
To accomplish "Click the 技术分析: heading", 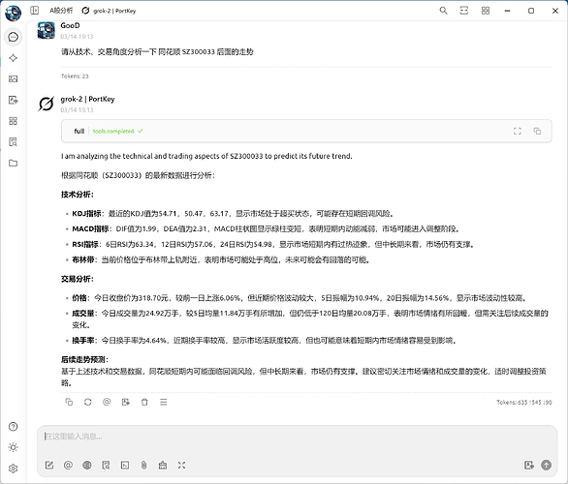I will (78, 195).
